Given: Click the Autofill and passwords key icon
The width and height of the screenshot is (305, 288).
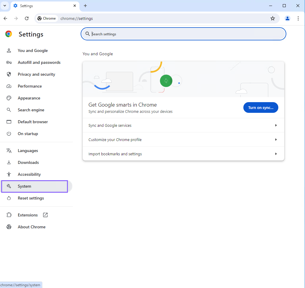Looking at the screenshot, I should click(x=9, y=62).
